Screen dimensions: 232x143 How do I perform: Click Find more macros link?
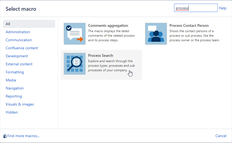23,136
